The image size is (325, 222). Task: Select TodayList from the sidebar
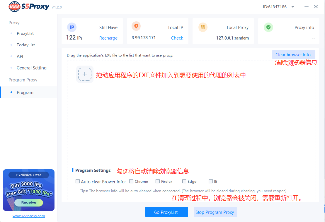[x=26, y=45]
